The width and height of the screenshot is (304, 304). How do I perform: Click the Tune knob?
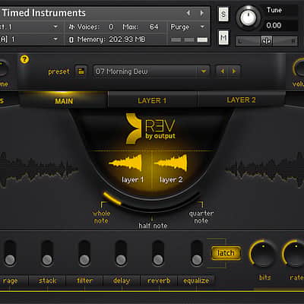(x=248, y=17)
